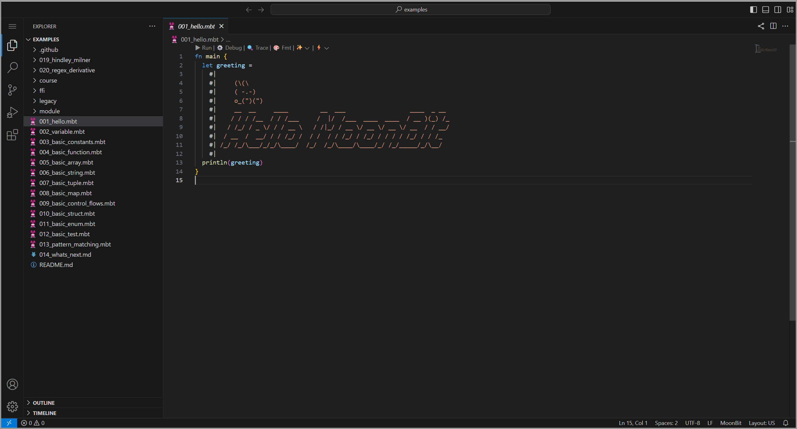The height and width of the screenshot is (429, 797).
Task: Open the Accounts menu icon
Action: coord(12,384)
